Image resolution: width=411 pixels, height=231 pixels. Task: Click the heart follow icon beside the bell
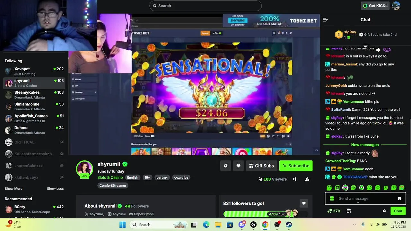click(x=238, y=166)
